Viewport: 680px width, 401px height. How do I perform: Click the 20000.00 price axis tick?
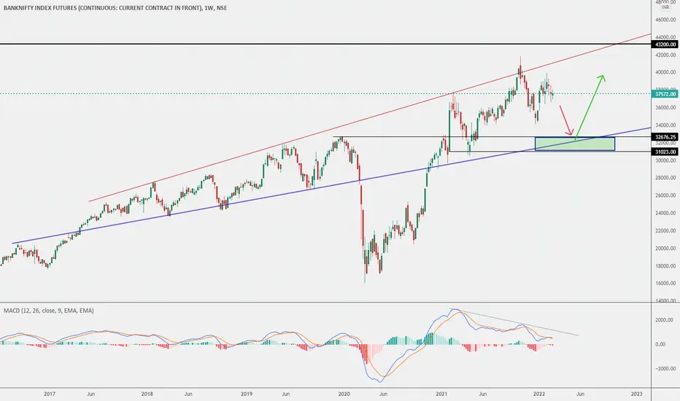coord(665,249)
